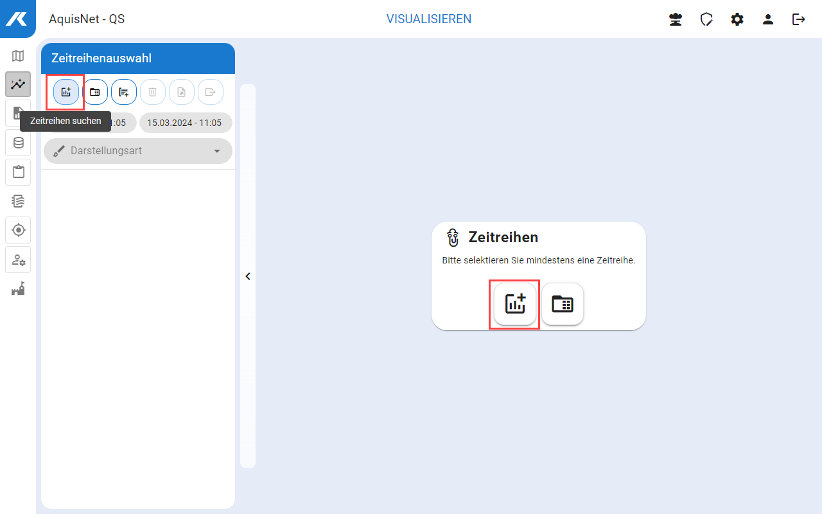Viewport: 822px width, 514px height.
Task: Open the database icon in the sidebar
Action: (x=18, y=143)
